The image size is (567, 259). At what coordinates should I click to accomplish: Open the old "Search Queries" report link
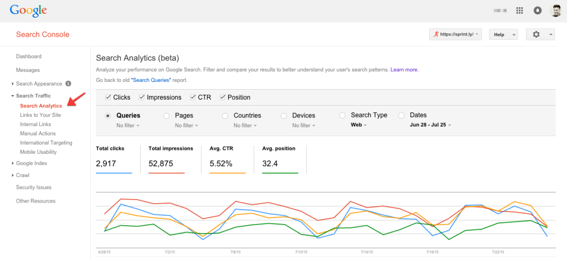click(x=151, y=80)
